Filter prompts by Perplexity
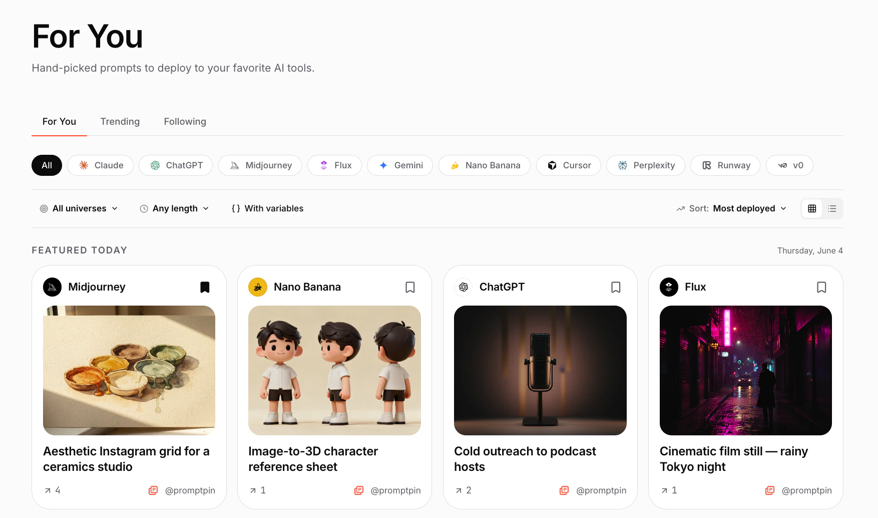Screen dimensions: 878x518 [x=646, y=165]
